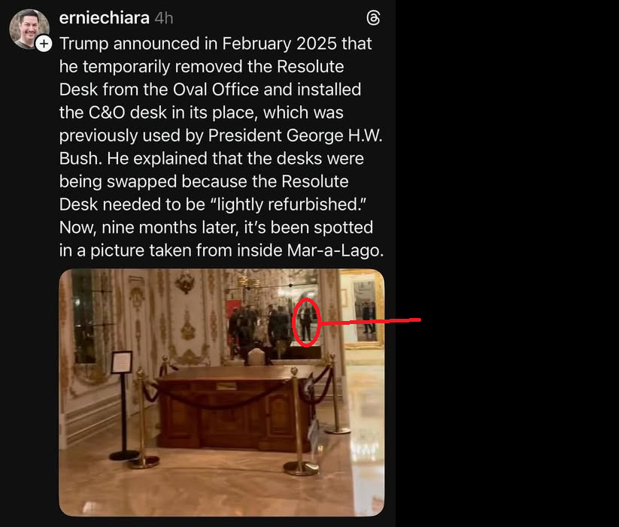Click the white chair behind the desk
Image resolution: width=619 pixels, height=527 pixels.
point(257,356)
